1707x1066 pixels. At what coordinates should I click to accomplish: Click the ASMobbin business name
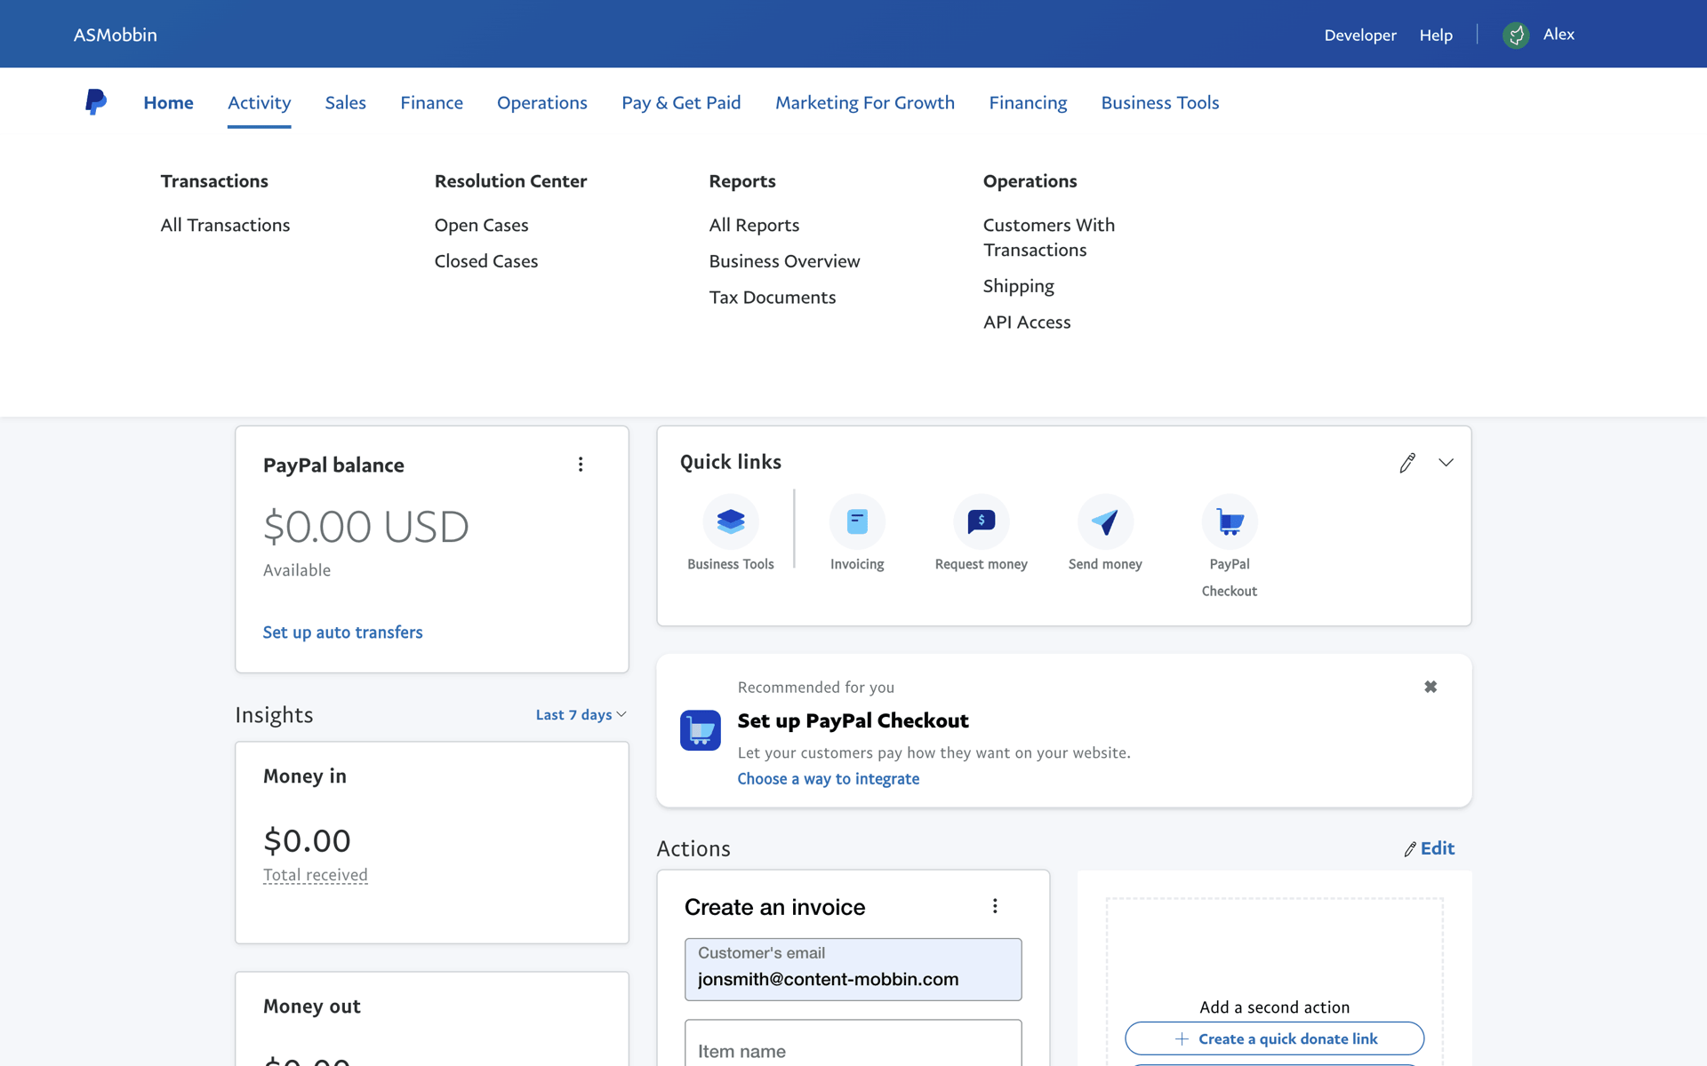(x=115, y=35)
